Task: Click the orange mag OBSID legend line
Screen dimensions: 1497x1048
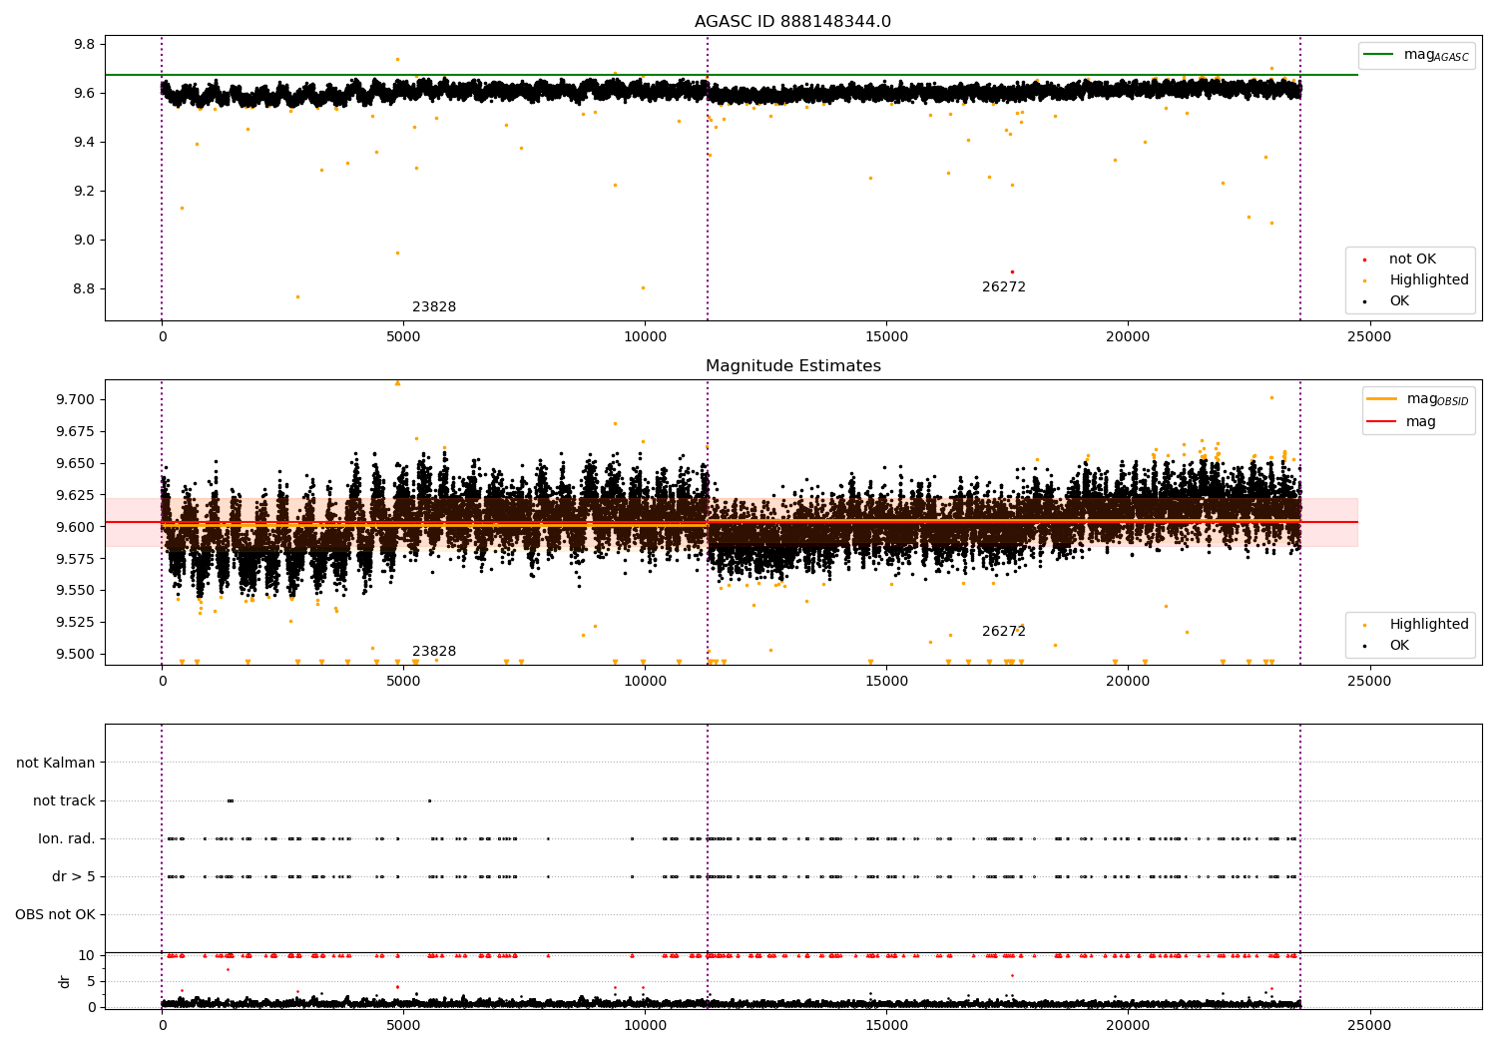Action: click(1382, 399)
